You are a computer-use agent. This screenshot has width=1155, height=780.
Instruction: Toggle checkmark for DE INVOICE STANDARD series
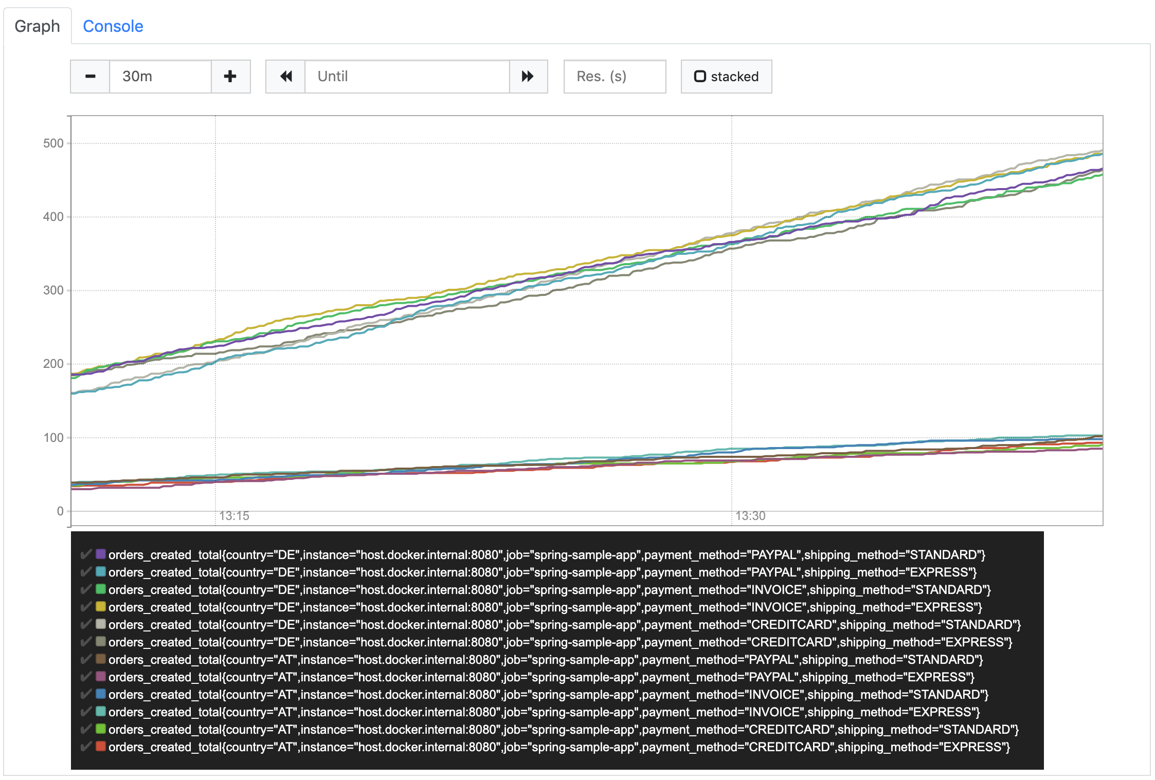(x=86, y=589)
